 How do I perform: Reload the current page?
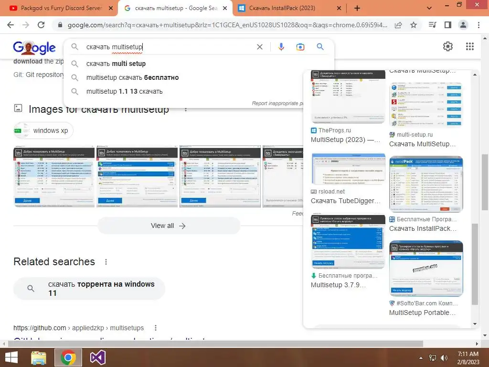click(x=41, y=25)
